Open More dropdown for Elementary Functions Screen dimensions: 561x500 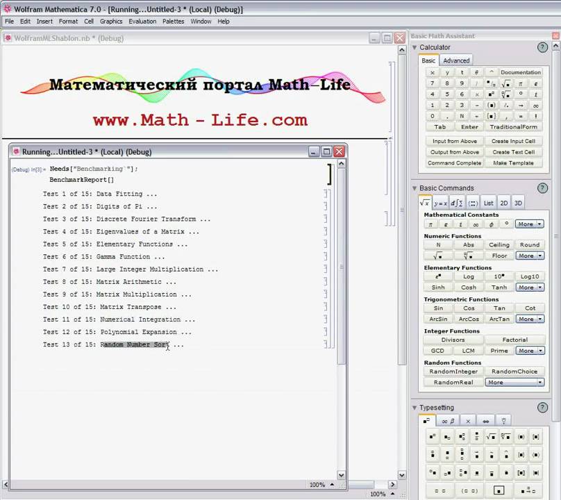[x=530, y=287]
